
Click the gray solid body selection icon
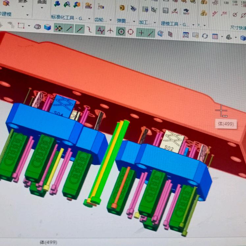(37, 27)
